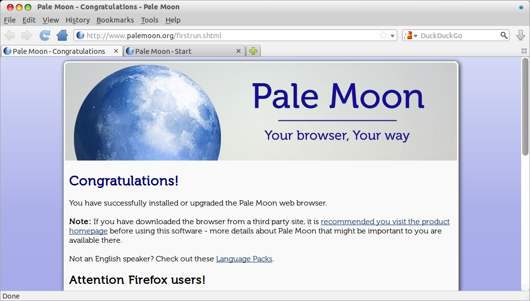Open the Edit menu
530x301 pixels.
[x=29, y=20]
